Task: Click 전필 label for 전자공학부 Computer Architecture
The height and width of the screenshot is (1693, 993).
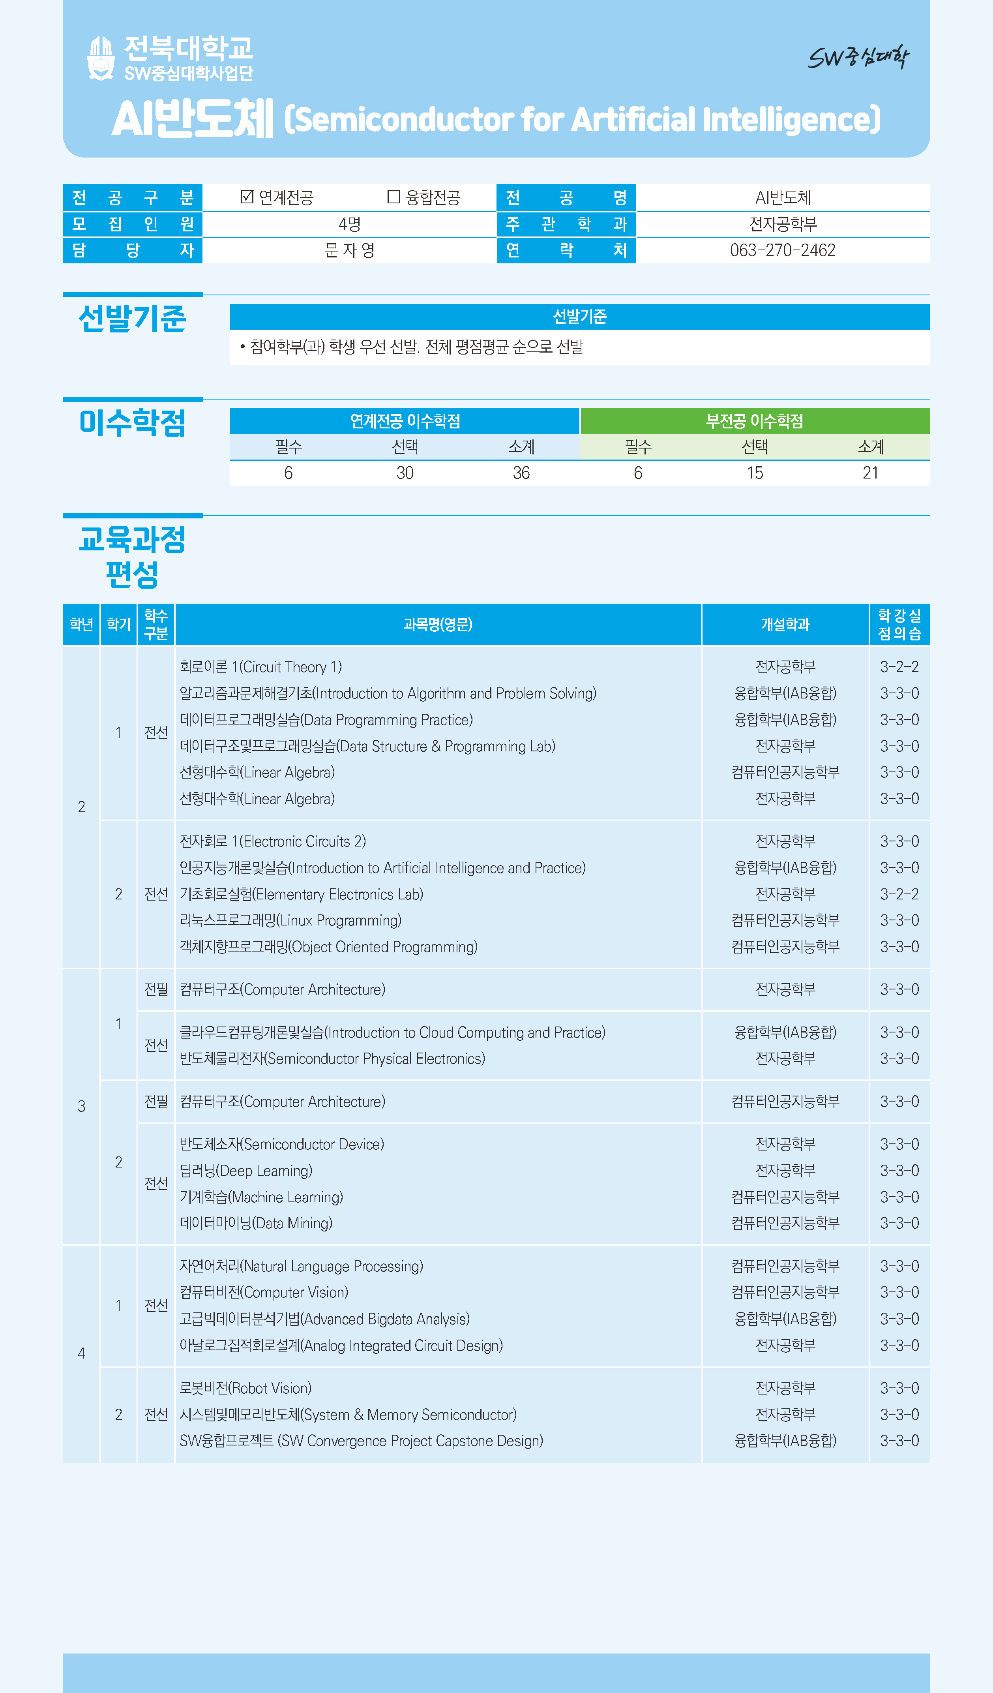Action: (156, 989)
